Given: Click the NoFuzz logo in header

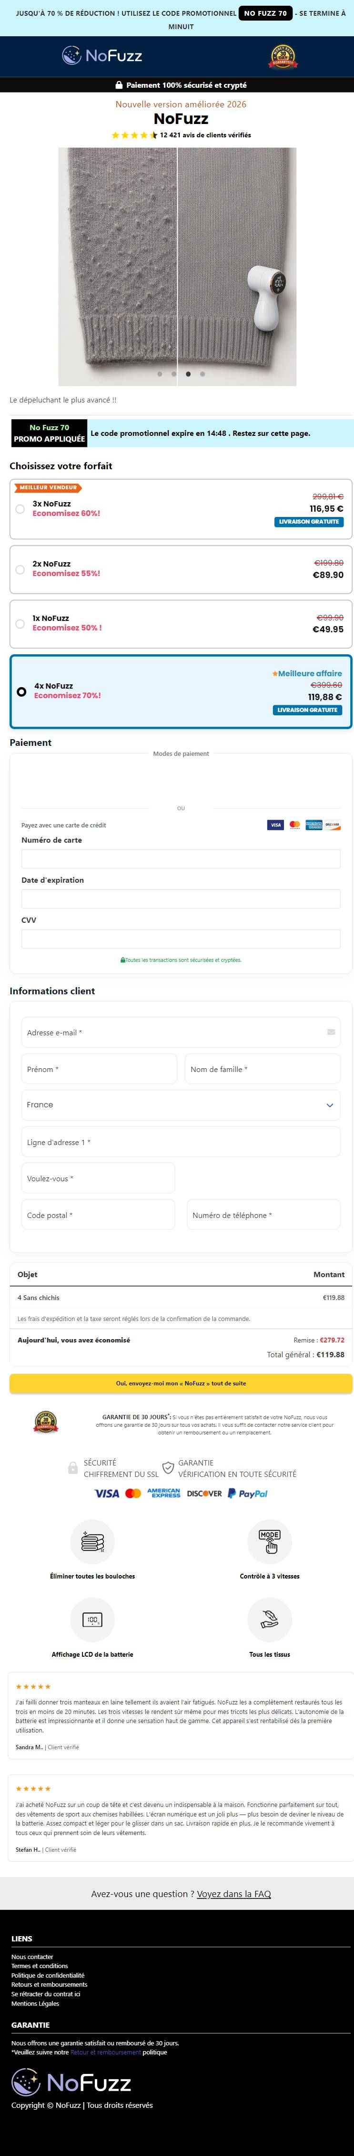Looking at the screenshot, I should click(x=102, y=56).
